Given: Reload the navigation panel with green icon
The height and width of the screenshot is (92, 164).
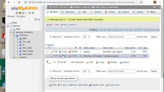Looking at the screenshot, I should click(x=33, y=13).
